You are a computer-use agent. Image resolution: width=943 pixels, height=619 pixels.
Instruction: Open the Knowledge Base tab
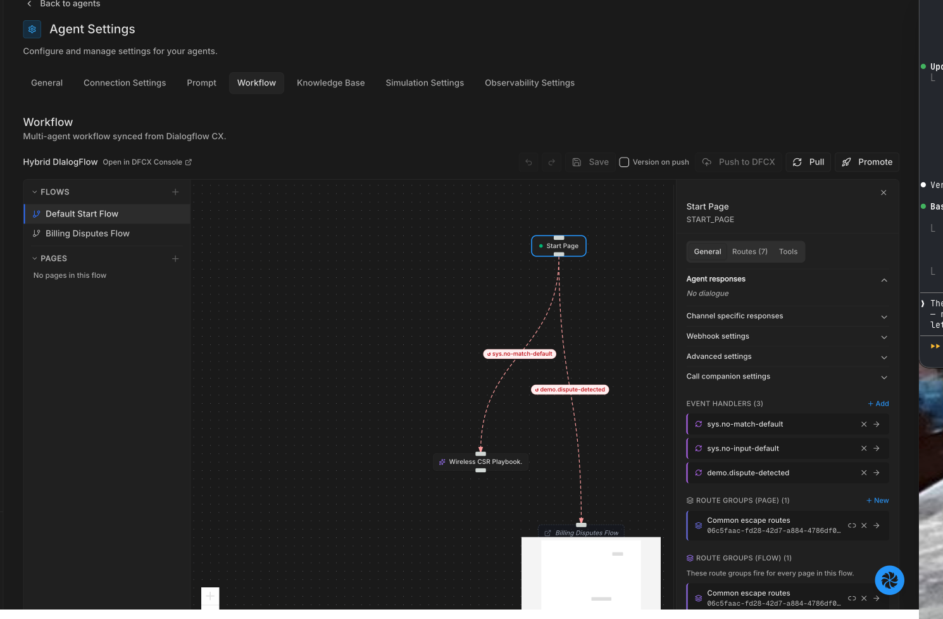pyautogui.click(x=331, y=83)
